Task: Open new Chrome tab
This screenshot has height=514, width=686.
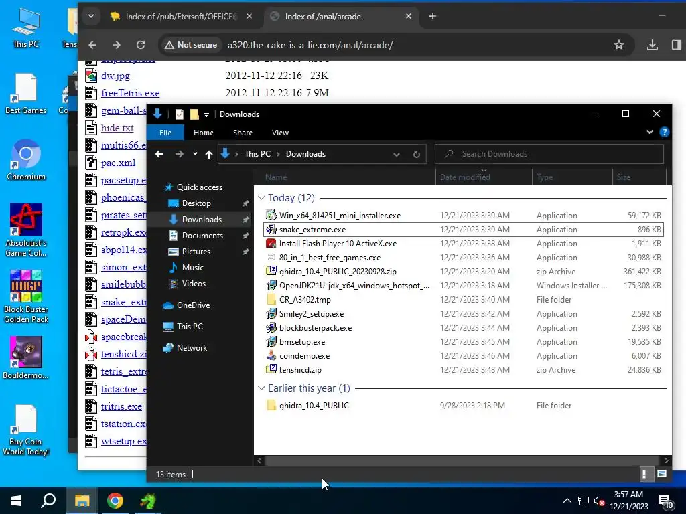Action: (x=433, y=16)
